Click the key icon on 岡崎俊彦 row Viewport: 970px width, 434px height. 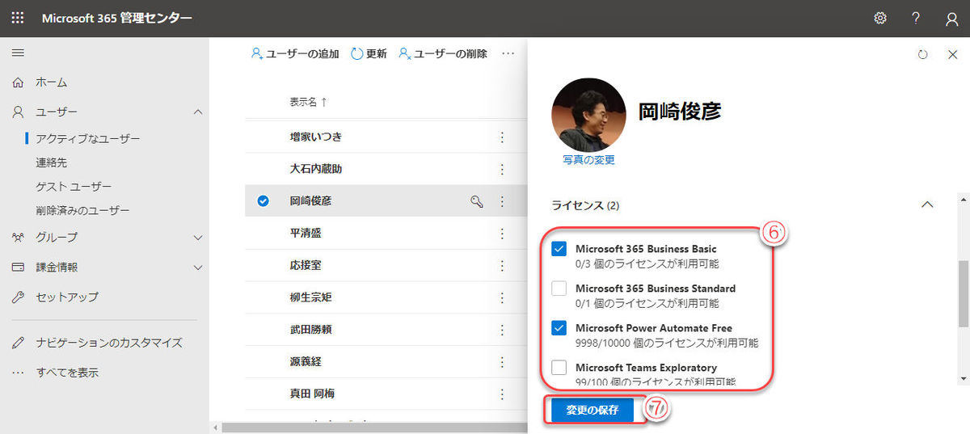(x=476, y=201)
